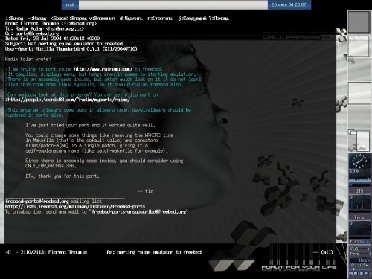This screenshot has height=279, width=372.
Task: Click the stop playback button
Action: 362,273
